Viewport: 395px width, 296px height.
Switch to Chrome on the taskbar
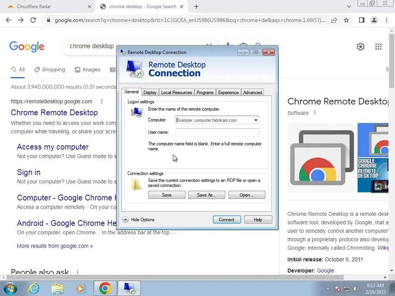(x=105, y=288)
